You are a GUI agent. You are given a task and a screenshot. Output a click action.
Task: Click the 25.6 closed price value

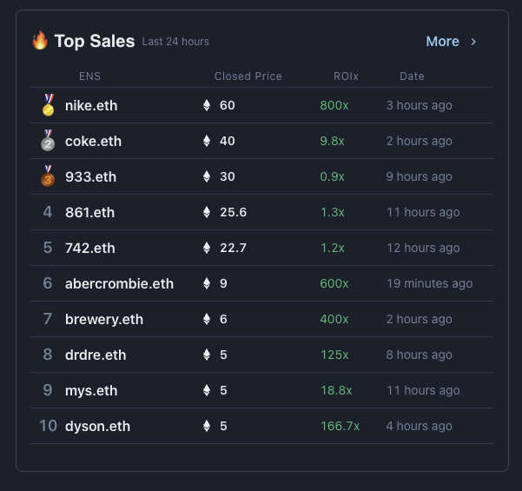tap(233, 213)
